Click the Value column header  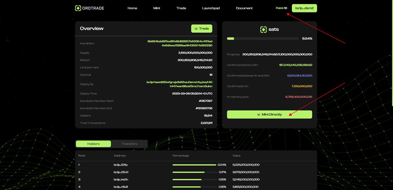(x=236, y=156)
